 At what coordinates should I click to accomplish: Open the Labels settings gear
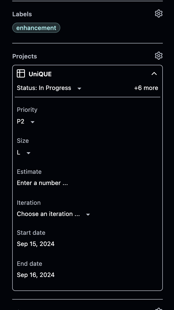[x=158, y=14]
